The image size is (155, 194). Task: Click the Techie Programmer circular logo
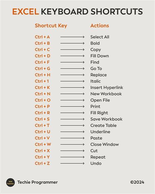click(x=10, y=183)
